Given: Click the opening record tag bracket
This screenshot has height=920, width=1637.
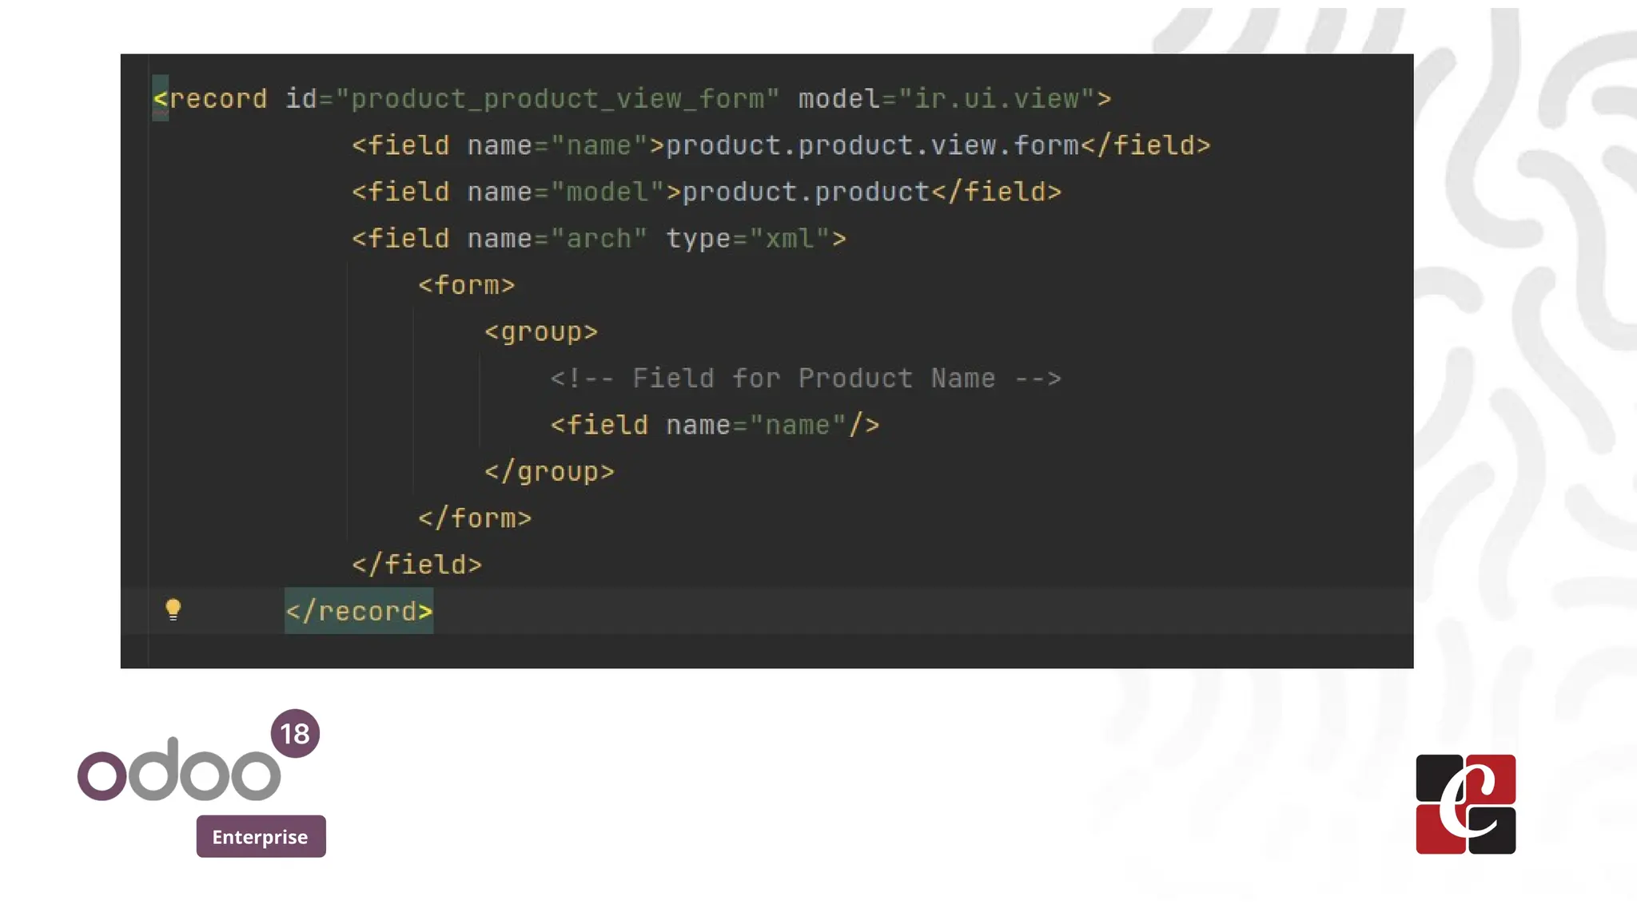Looking at the screenshot, I should click(x=160, y=99).
